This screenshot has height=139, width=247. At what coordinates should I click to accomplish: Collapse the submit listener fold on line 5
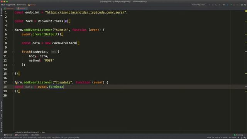coord(14,30)
